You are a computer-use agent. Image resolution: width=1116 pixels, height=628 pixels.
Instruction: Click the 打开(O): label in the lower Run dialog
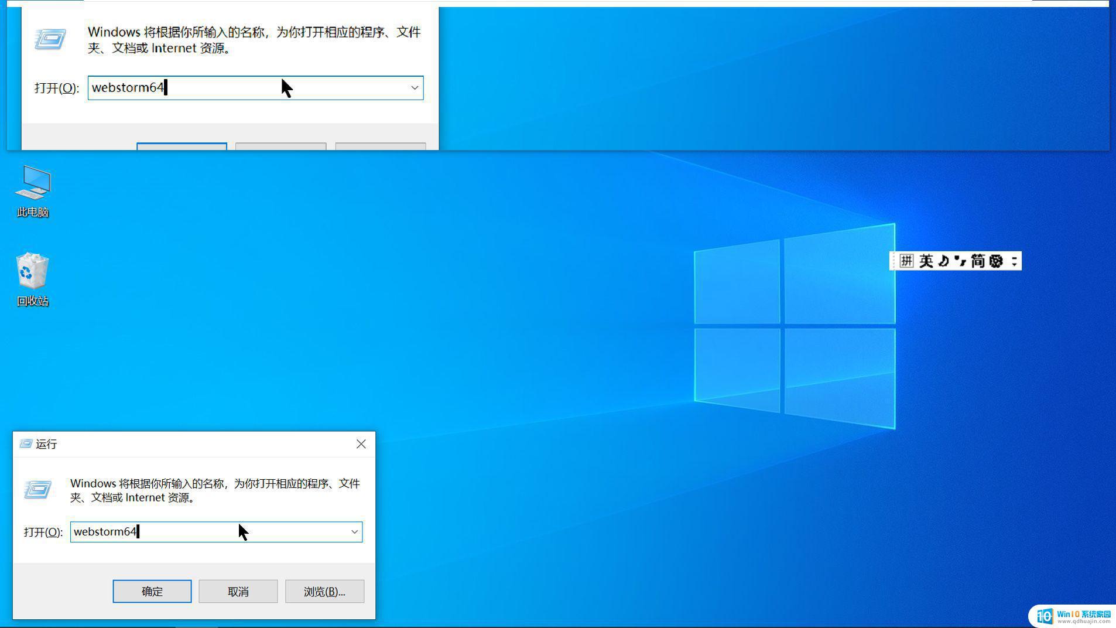click(43, 532)
